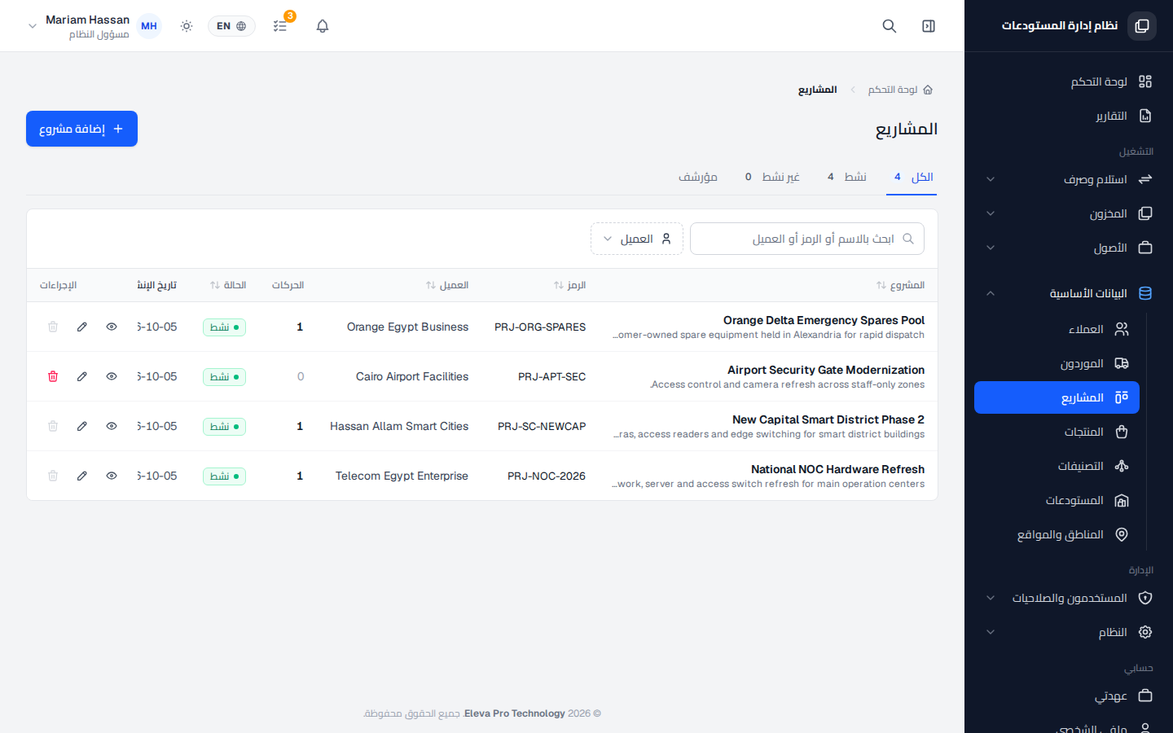Open لوحة التحكم in the sidebar
Image resolution: width=1173 pixels, height=733 pixels.
coord(1069,81)
